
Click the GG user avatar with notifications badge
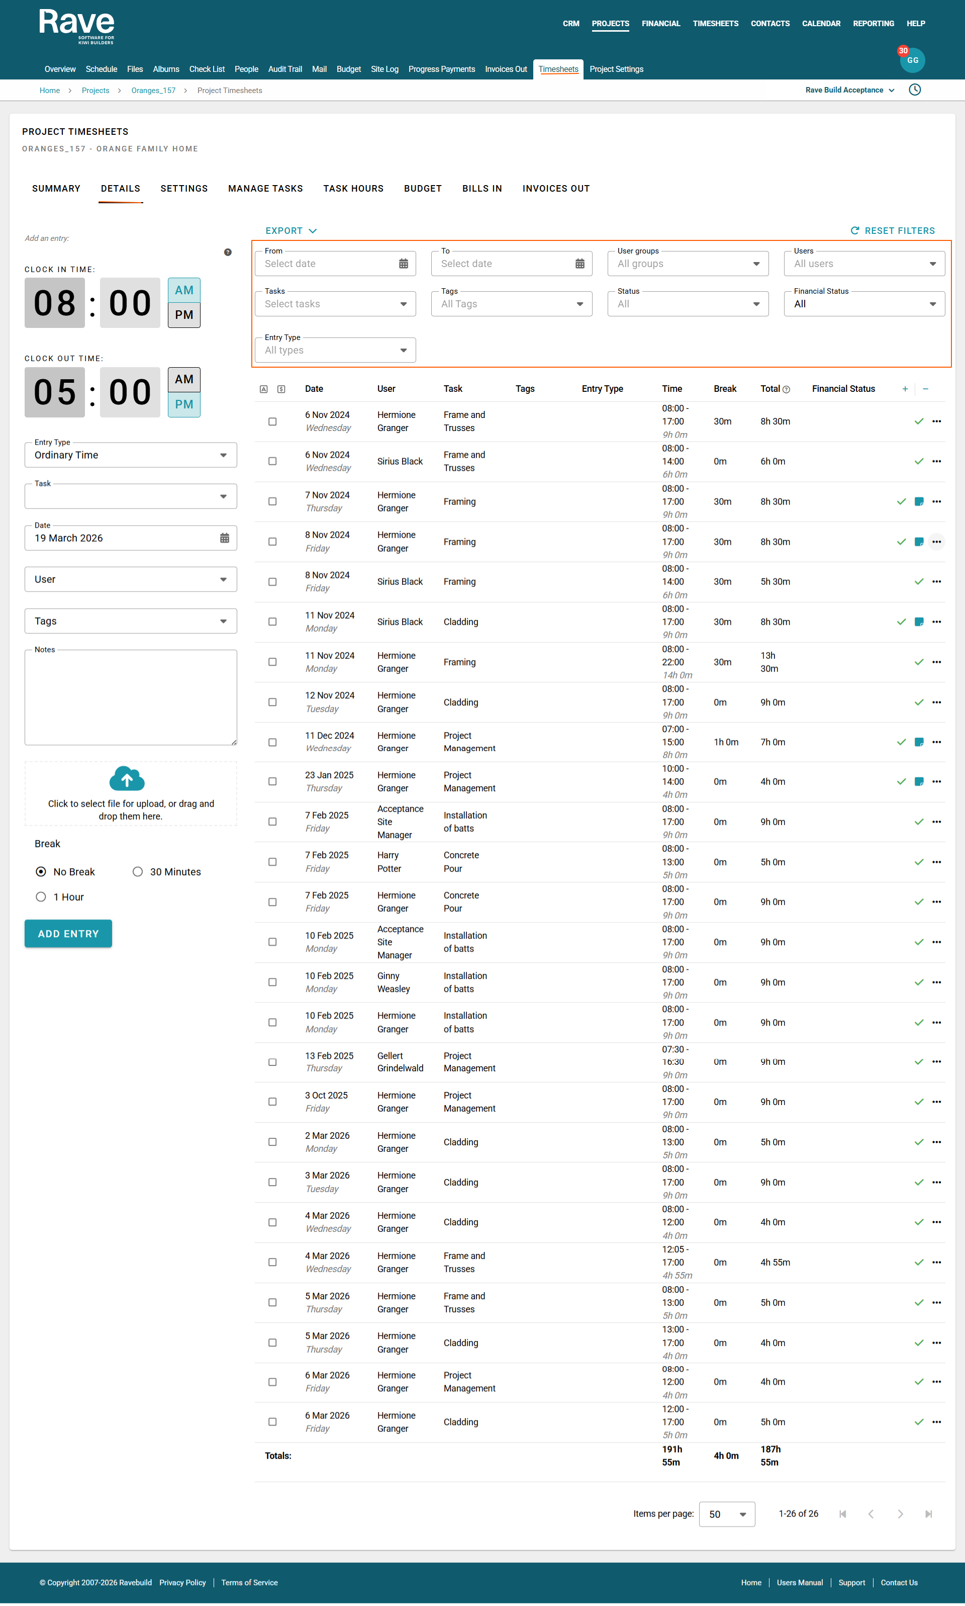pos(912,60)
